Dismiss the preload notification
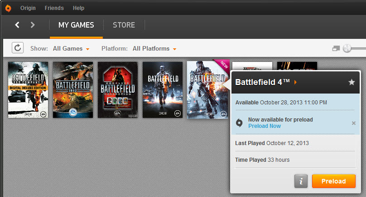This screenshot has width=366, height=197. (x=354, y=123)
